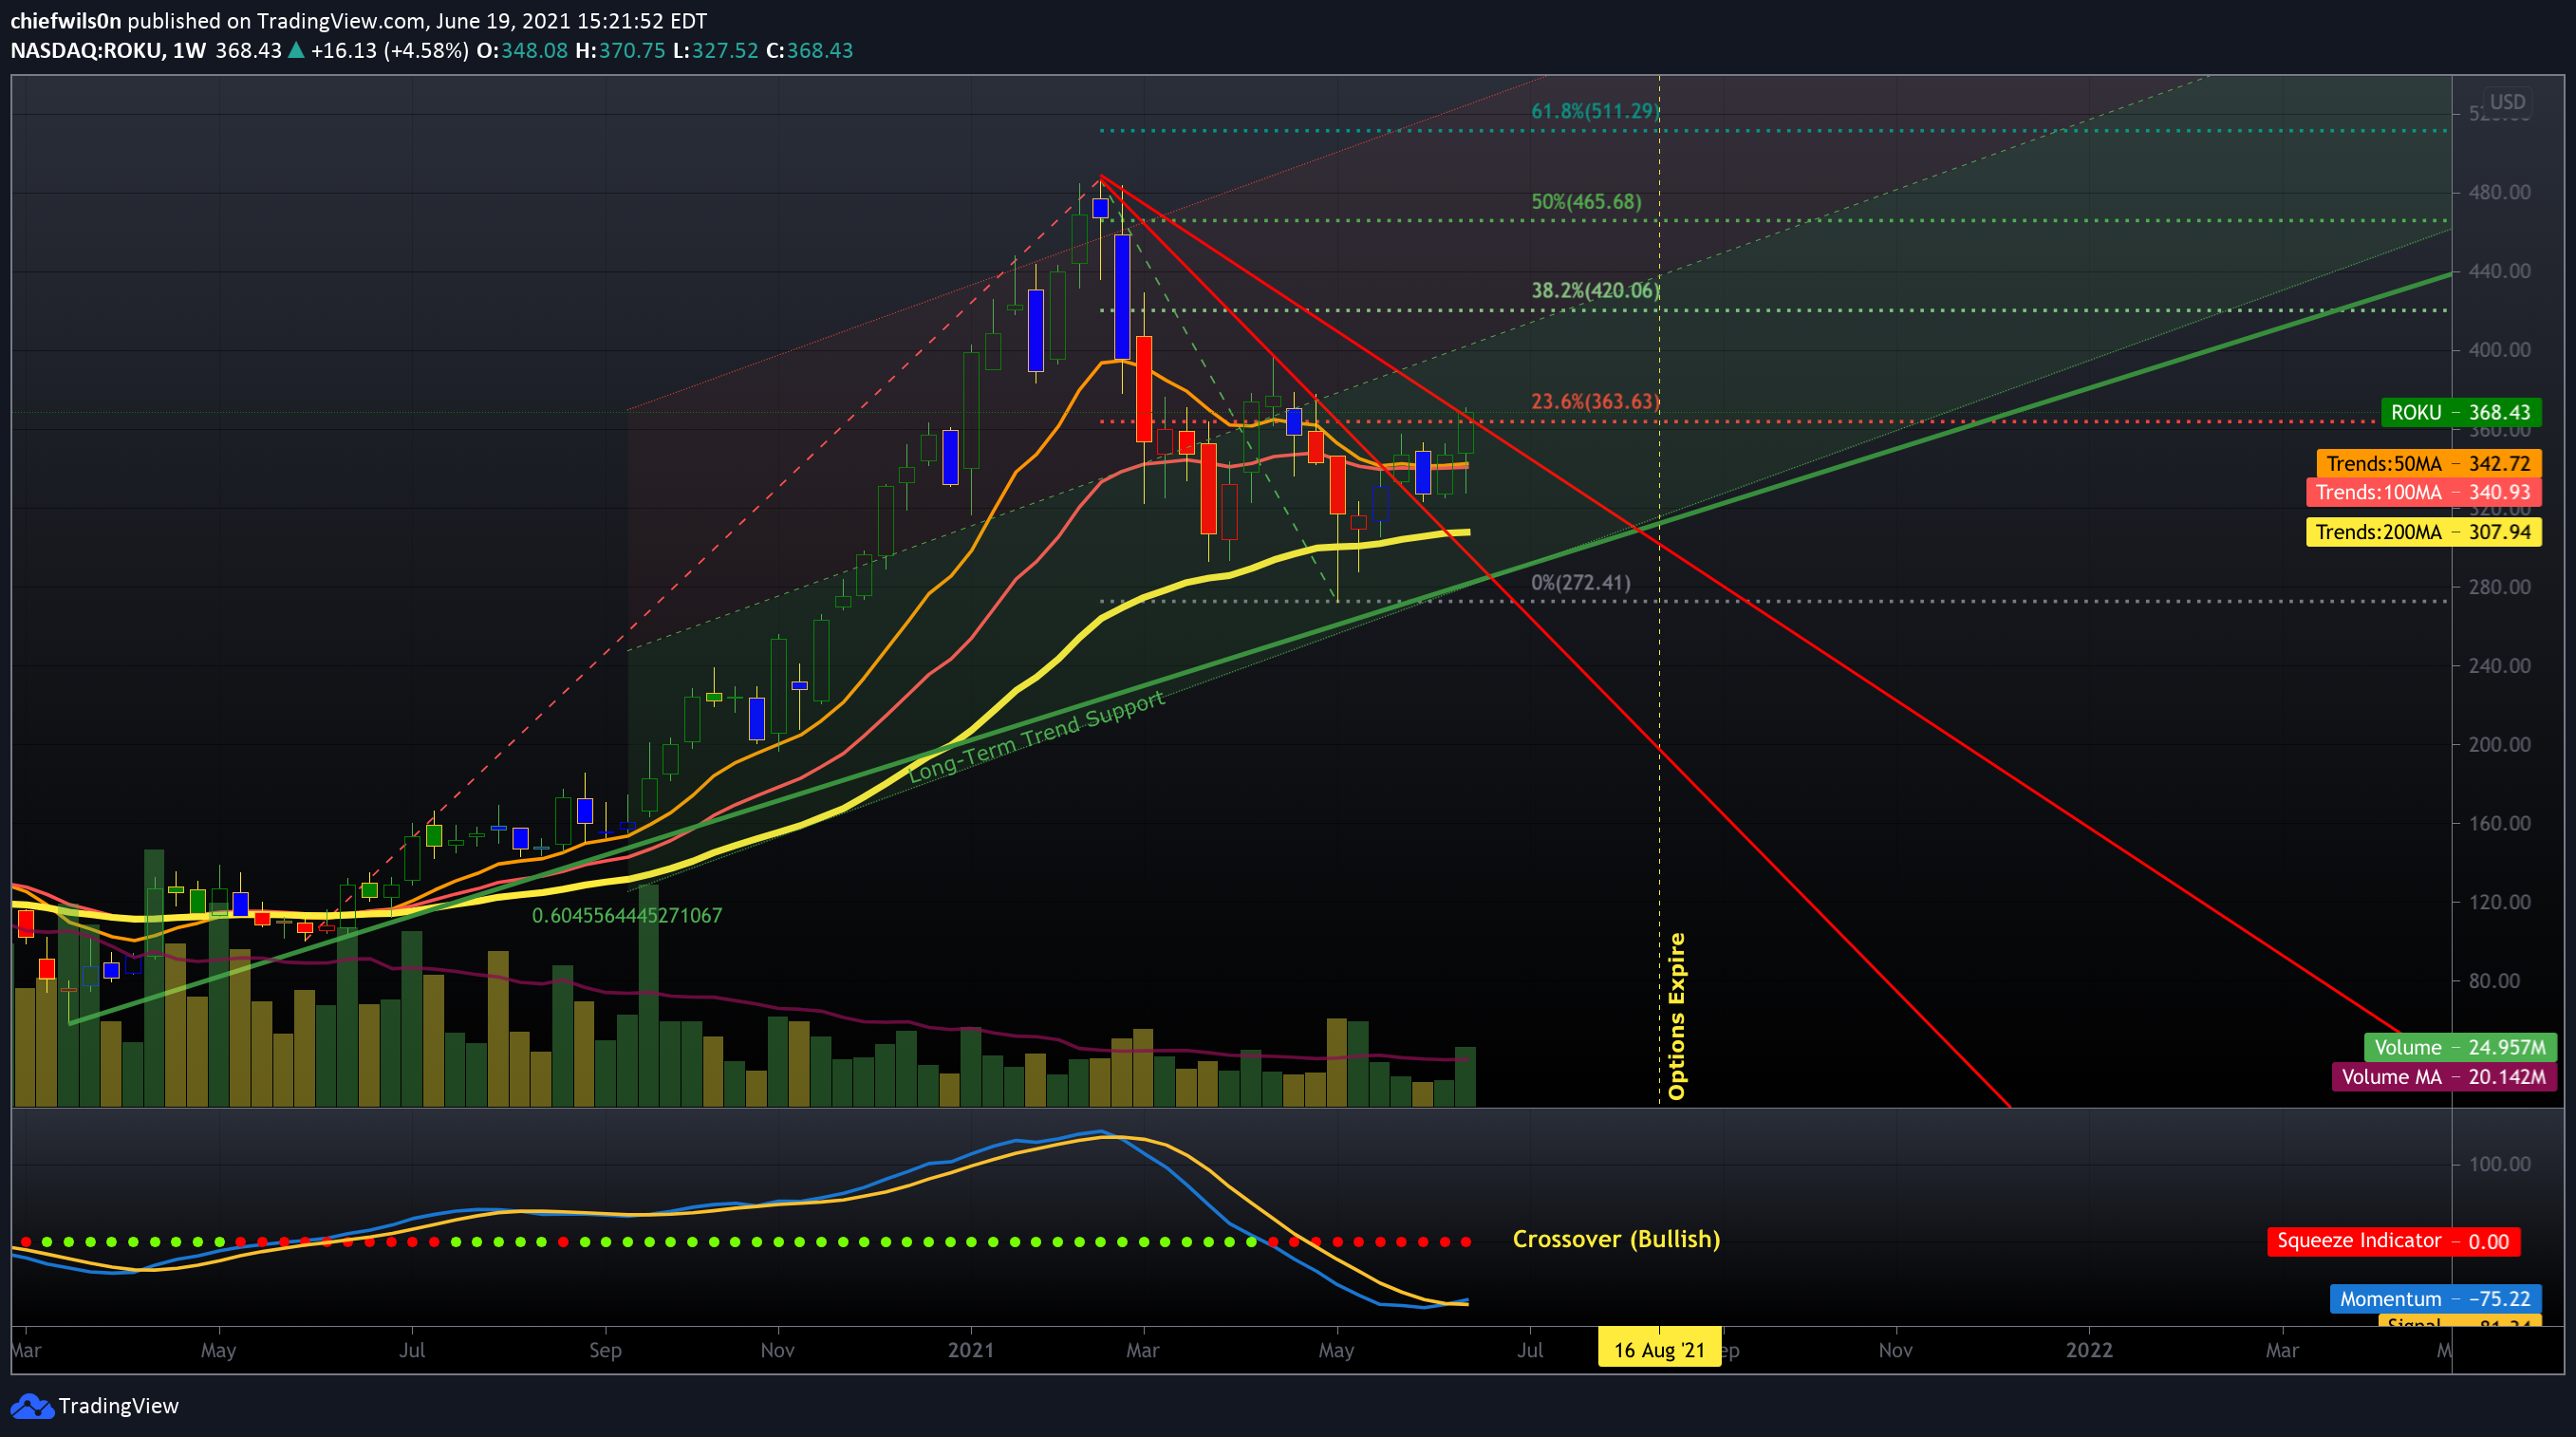Click the chiefwils0n author name

click(x=66, y=21)
